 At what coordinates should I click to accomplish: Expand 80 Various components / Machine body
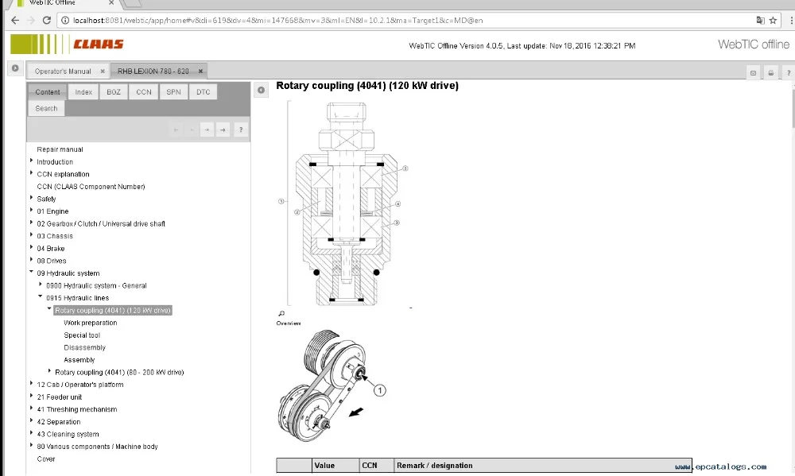[32, 445]
